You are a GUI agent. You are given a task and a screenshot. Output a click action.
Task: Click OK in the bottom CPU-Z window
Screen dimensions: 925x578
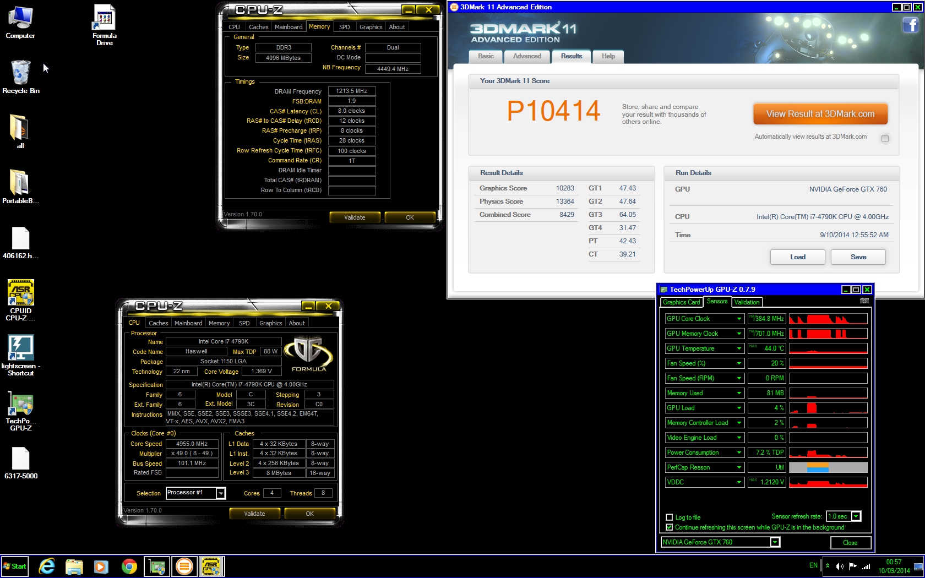point(309,514)
